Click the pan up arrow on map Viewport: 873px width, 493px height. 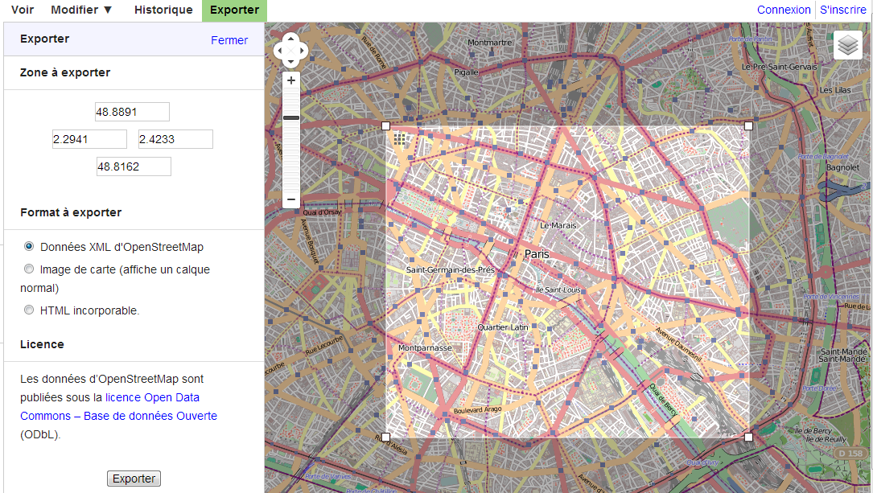coord(290,39)
